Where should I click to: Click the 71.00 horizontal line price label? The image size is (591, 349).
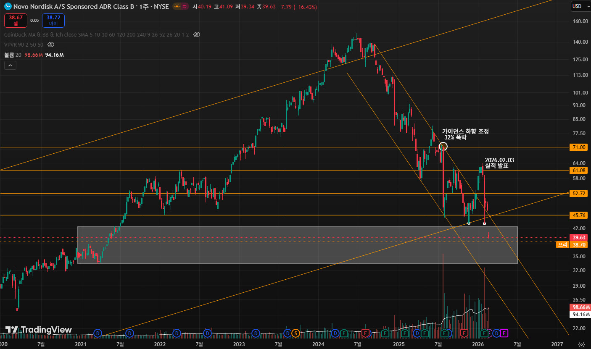(579, 147)
